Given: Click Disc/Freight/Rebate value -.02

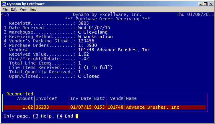Looking at the screenshot, I should (84, 59).
